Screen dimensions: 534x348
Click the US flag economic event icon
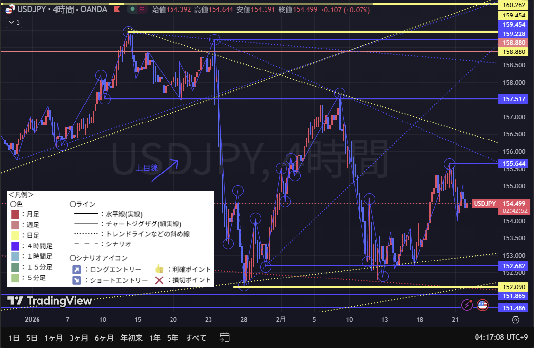tap(482, 305)
